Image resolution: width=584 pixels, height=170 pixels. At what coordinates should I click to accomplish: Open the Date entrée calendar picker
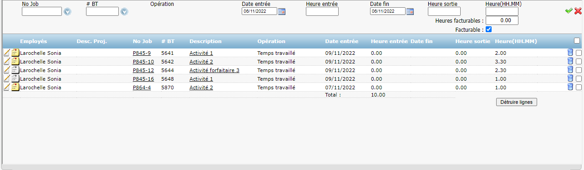(x=282, y=11)
